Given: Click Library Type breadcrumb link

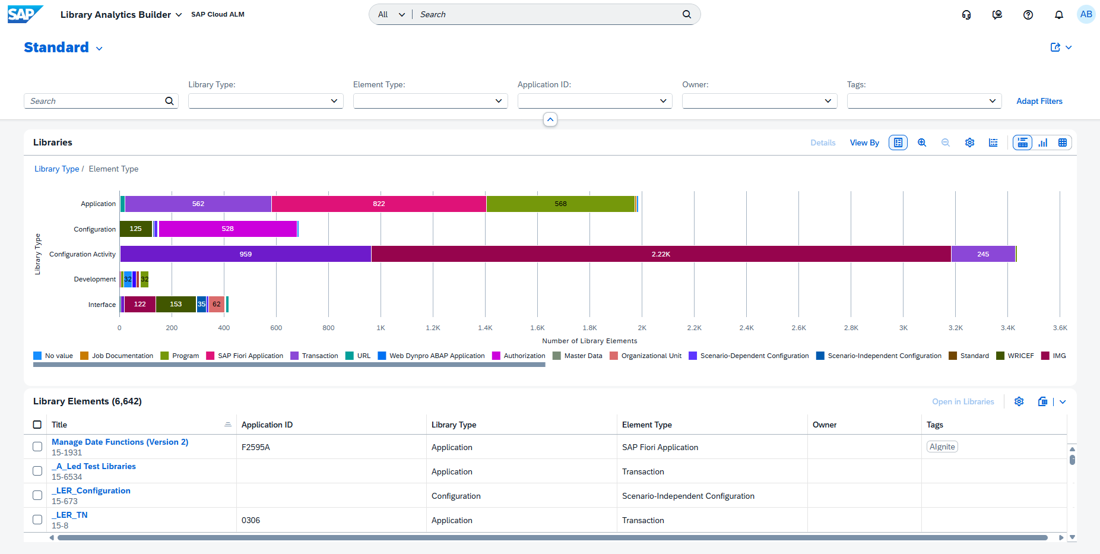Looking at the screenshot, I should tap(56, 169).
